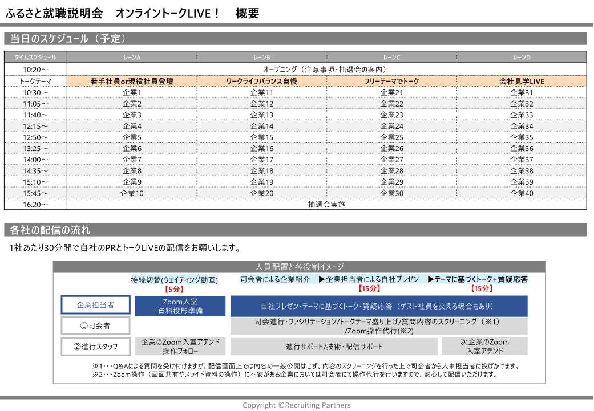The width and height of the screenshot is (594, 411).
Task: Click the 抽選会実施 row at 16:20
Action: [x=326, y=204]
